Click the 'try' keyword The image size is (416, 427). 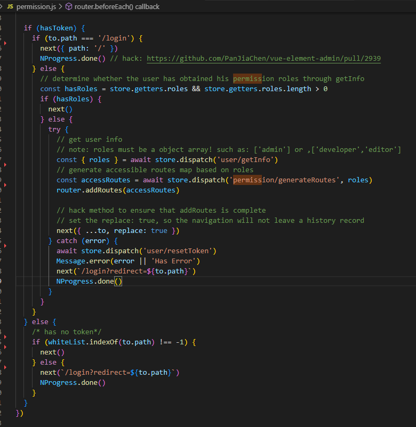pos(54,130)
